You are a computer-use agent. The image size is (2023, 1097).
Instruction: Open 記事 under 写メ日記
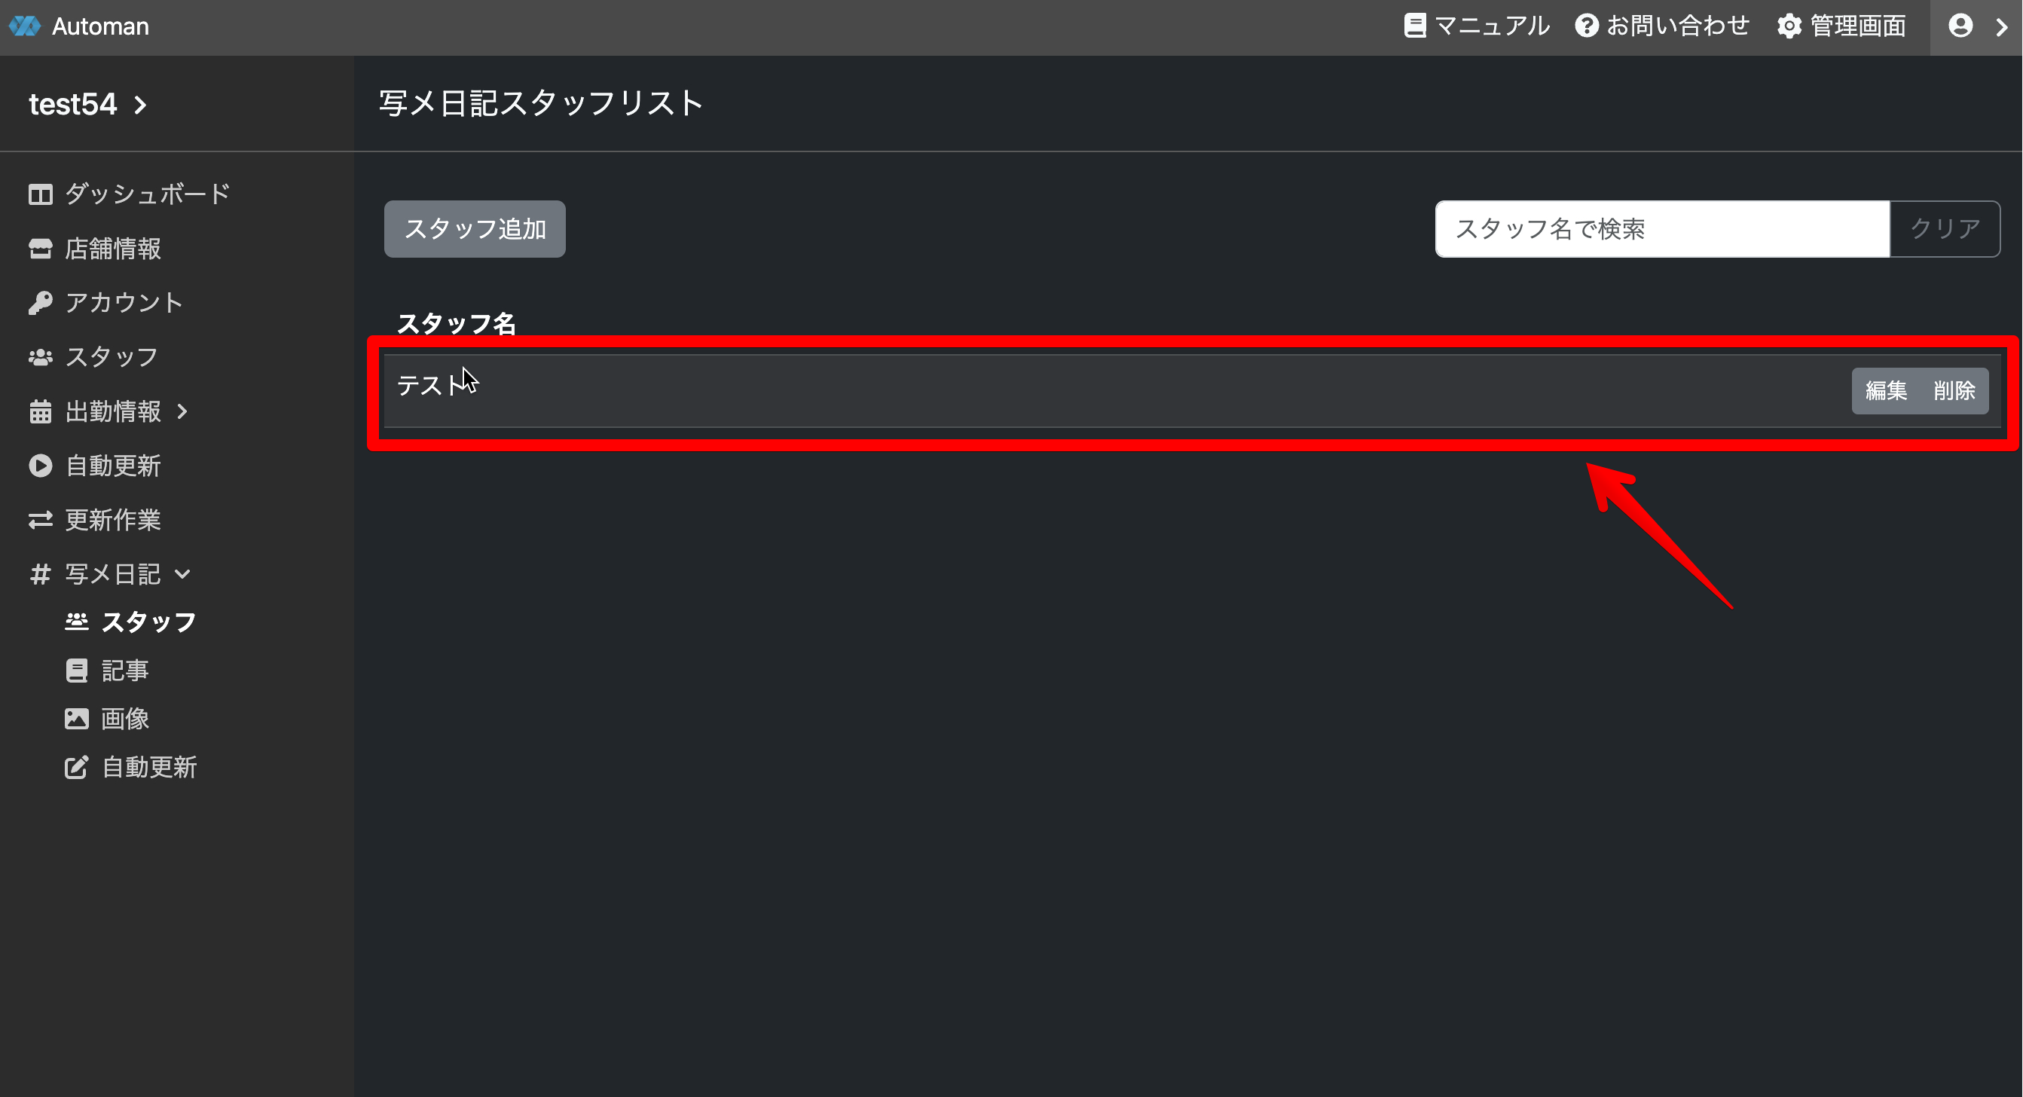125,671
